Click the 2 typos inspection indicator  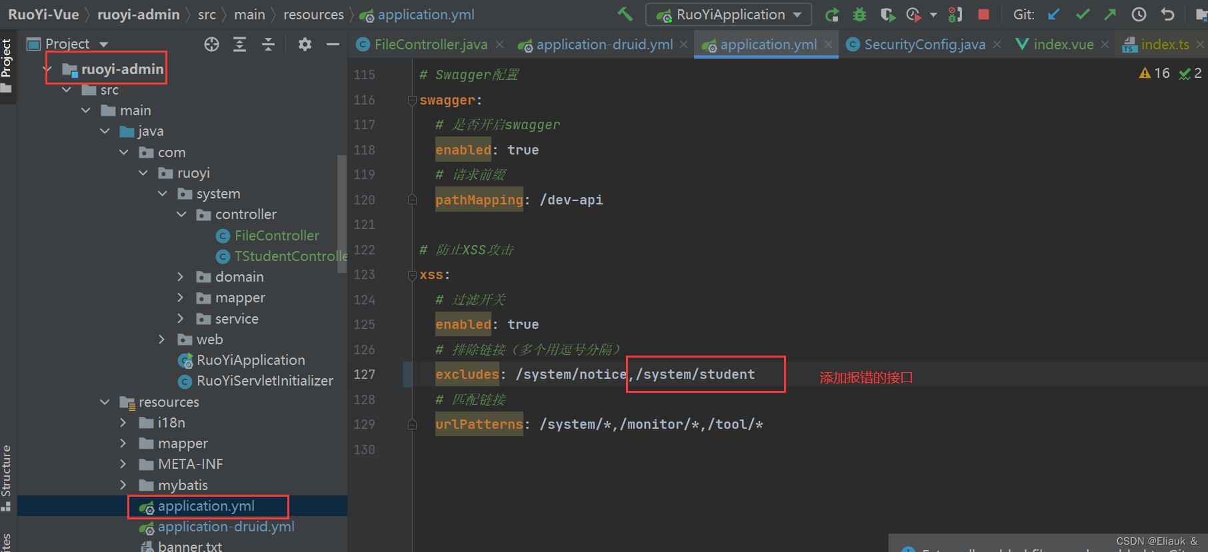(x=1190, y=73)
